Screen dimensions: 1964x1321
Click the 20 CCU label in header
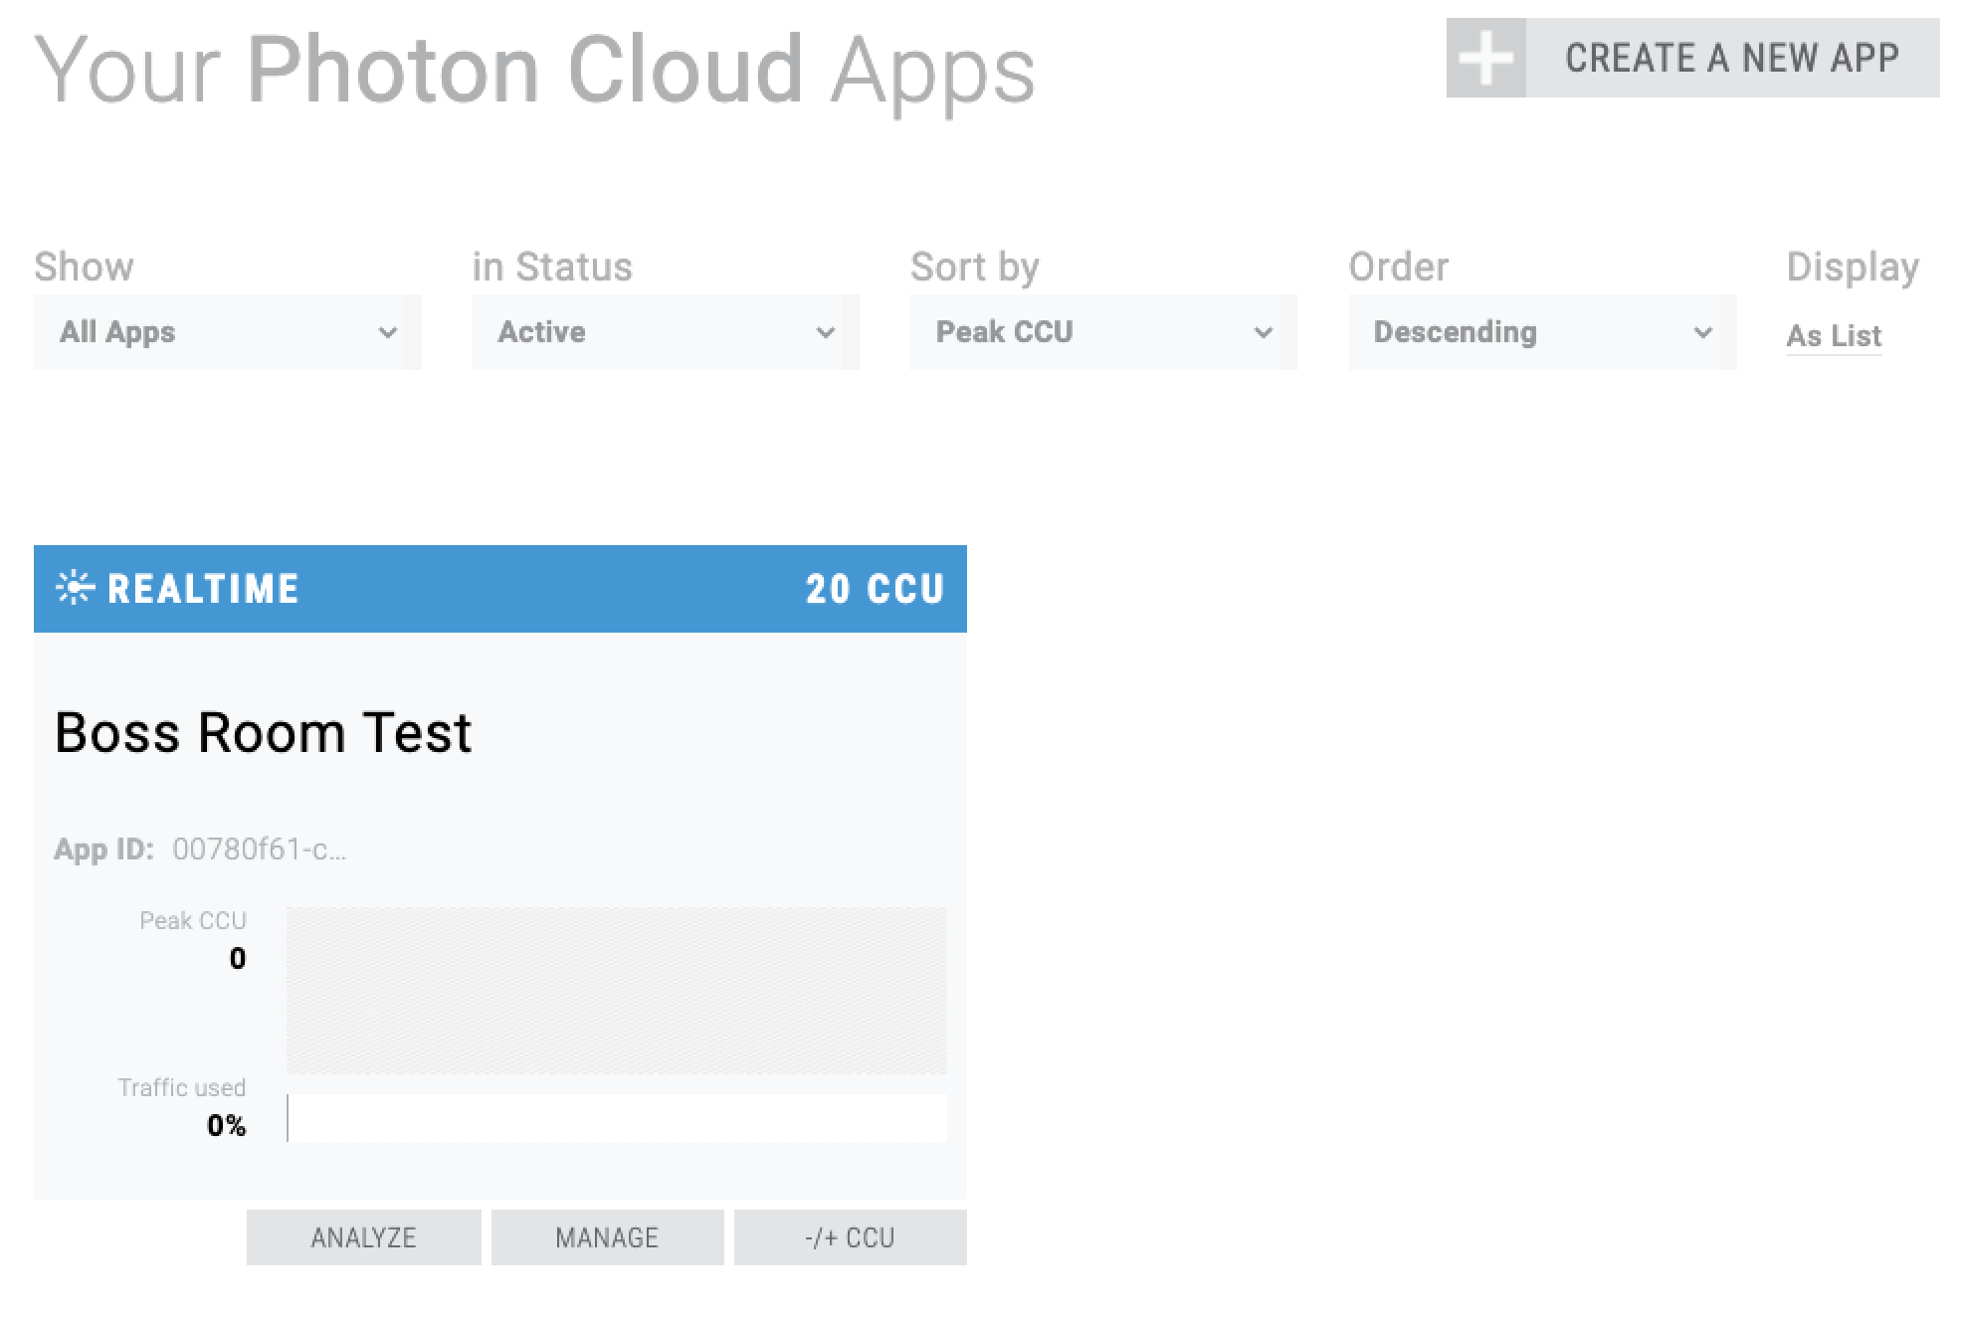coord(875,589)
